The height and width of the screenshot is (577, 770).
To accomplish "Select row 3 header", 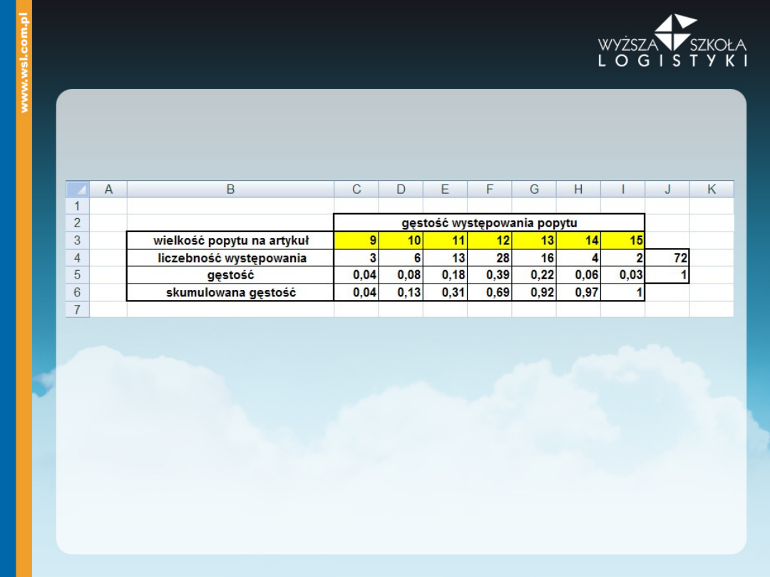I will [x=78, y=241].
